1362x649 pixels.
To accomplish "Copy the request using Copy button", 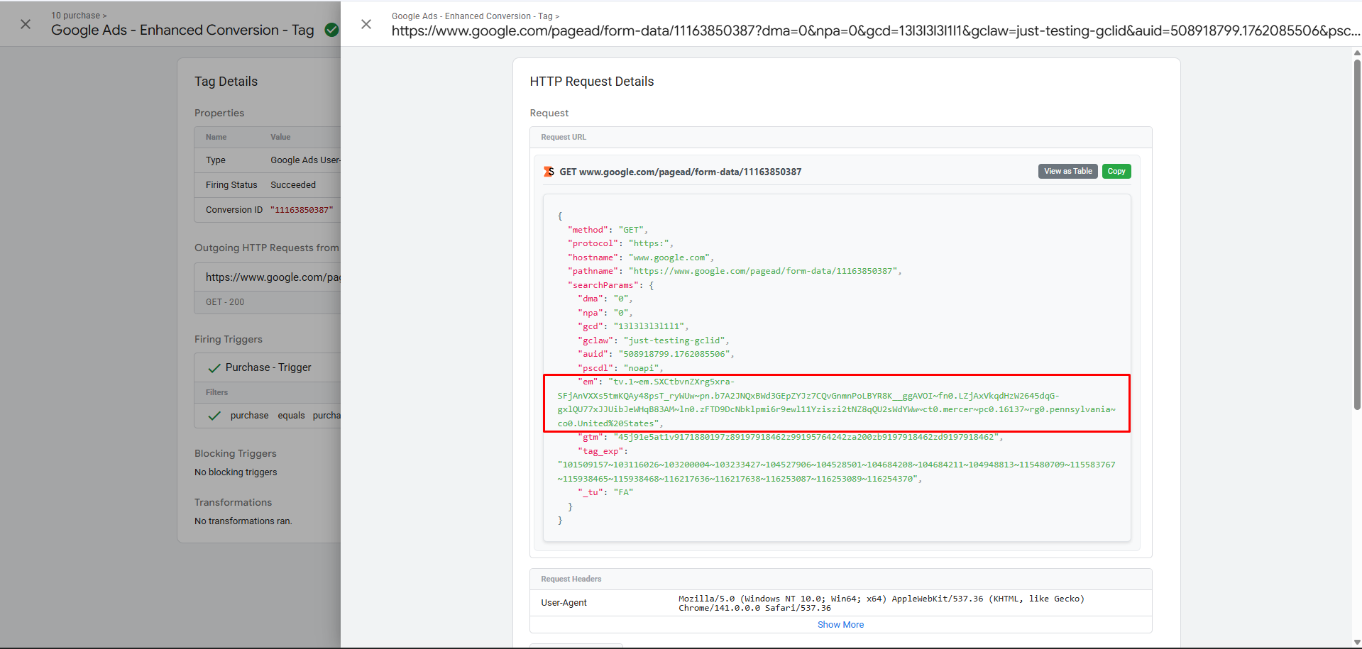I will click(1116, 172).
